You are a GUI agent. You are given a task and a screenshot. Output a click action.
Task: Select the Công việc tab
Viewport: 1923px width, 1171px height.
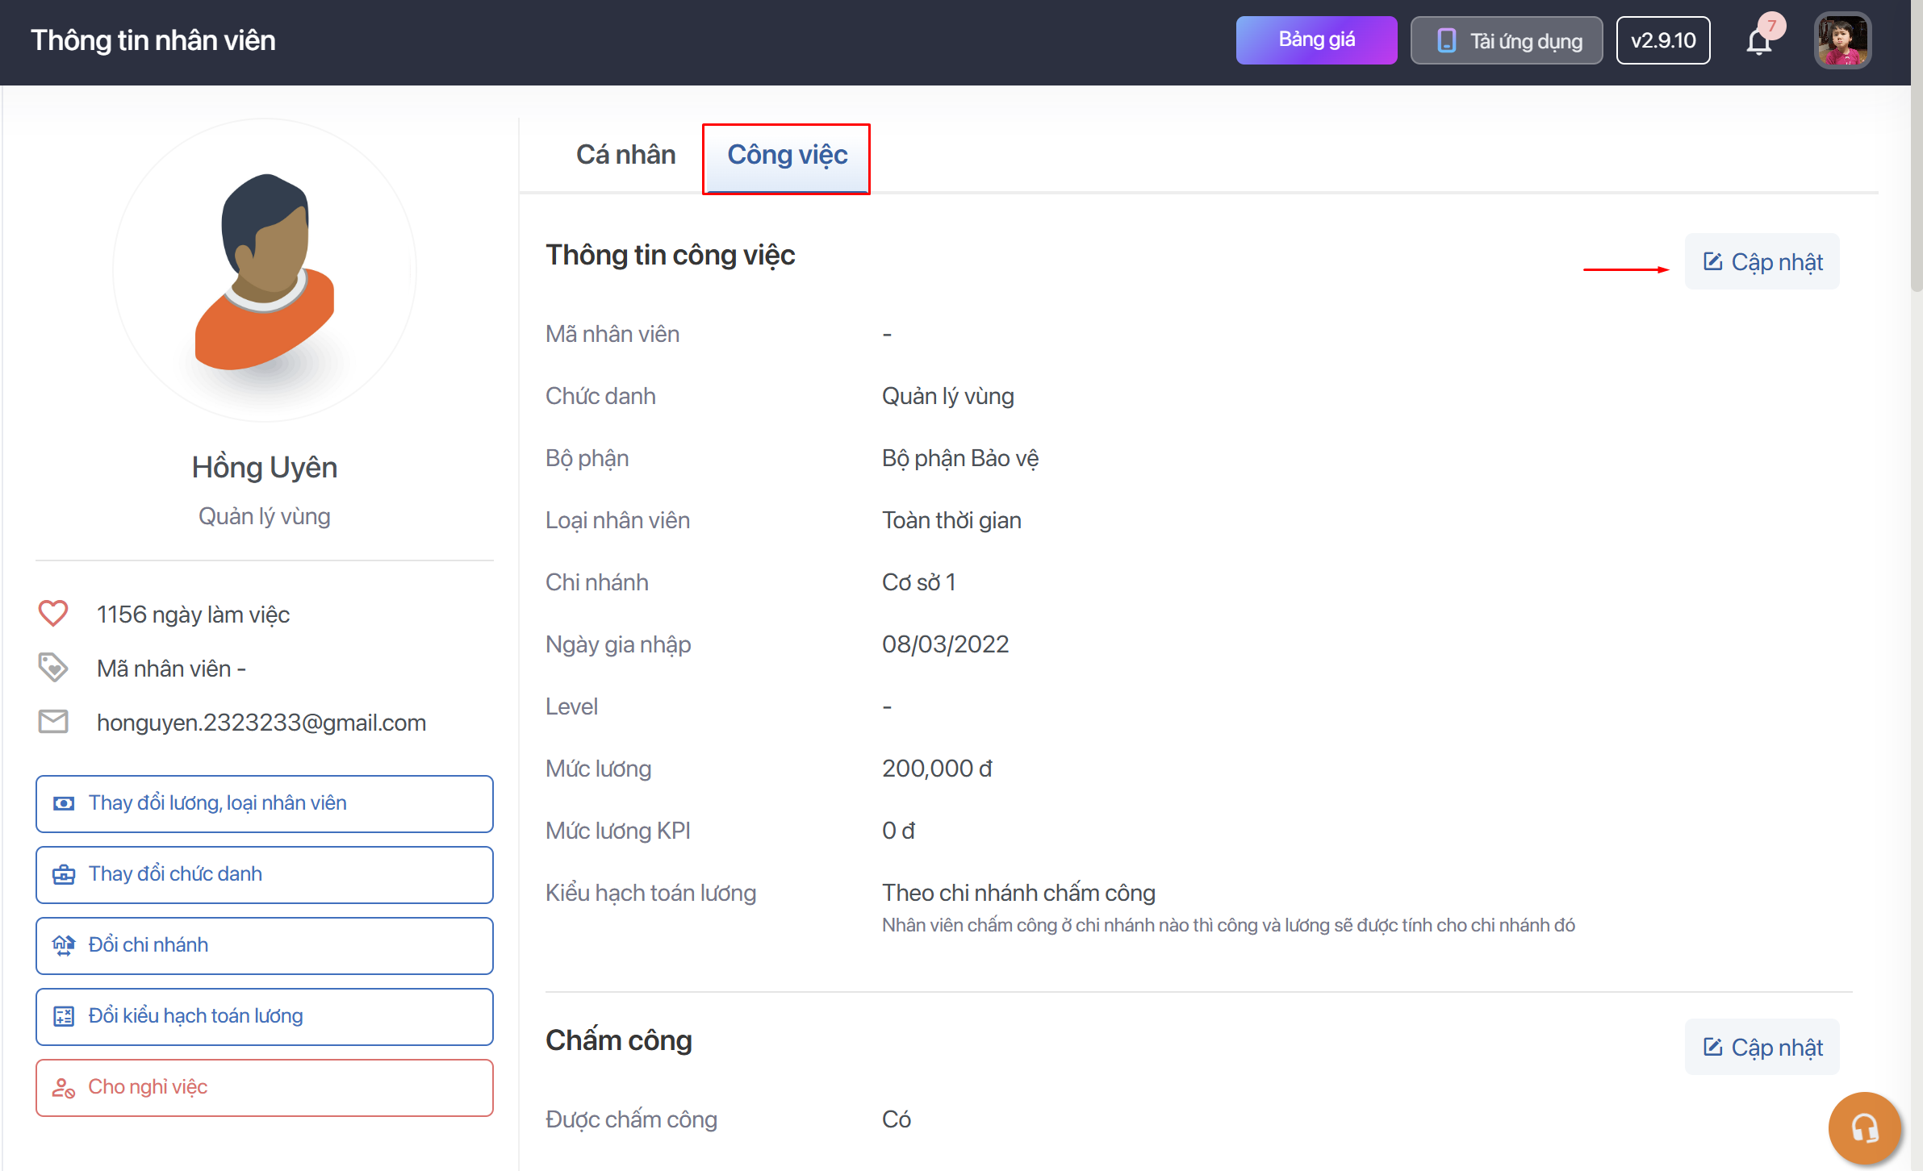[787, 155]
